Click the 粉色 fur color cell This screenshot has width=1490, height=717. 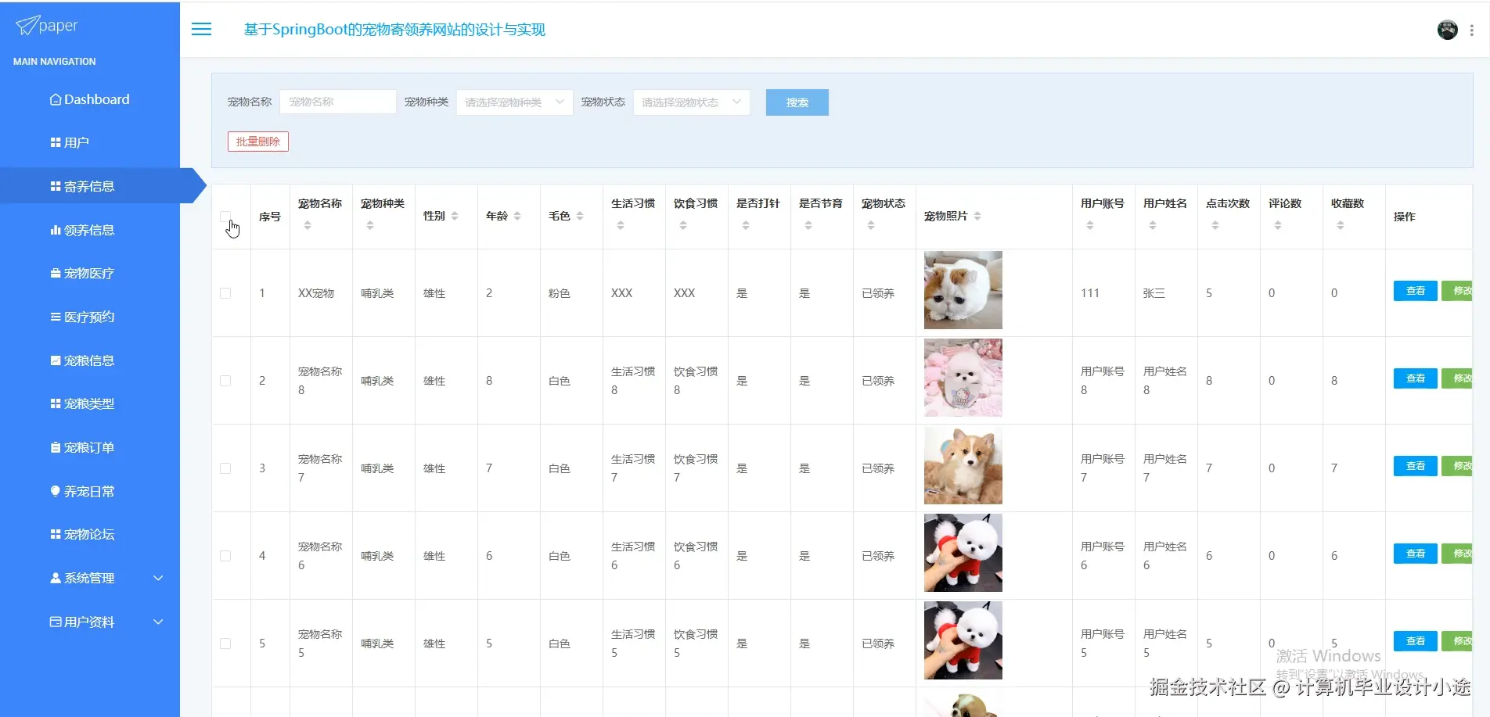click(560, 293)
